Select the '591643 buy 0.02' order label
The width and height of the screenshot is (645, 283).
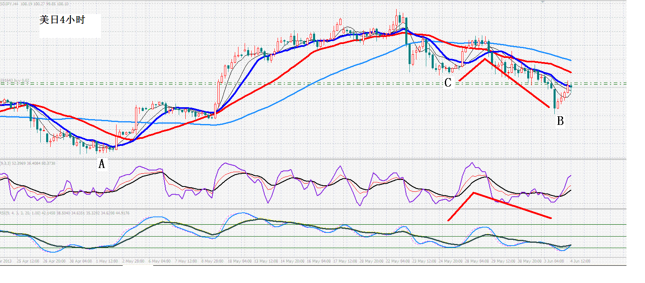[x=15, y=81]
